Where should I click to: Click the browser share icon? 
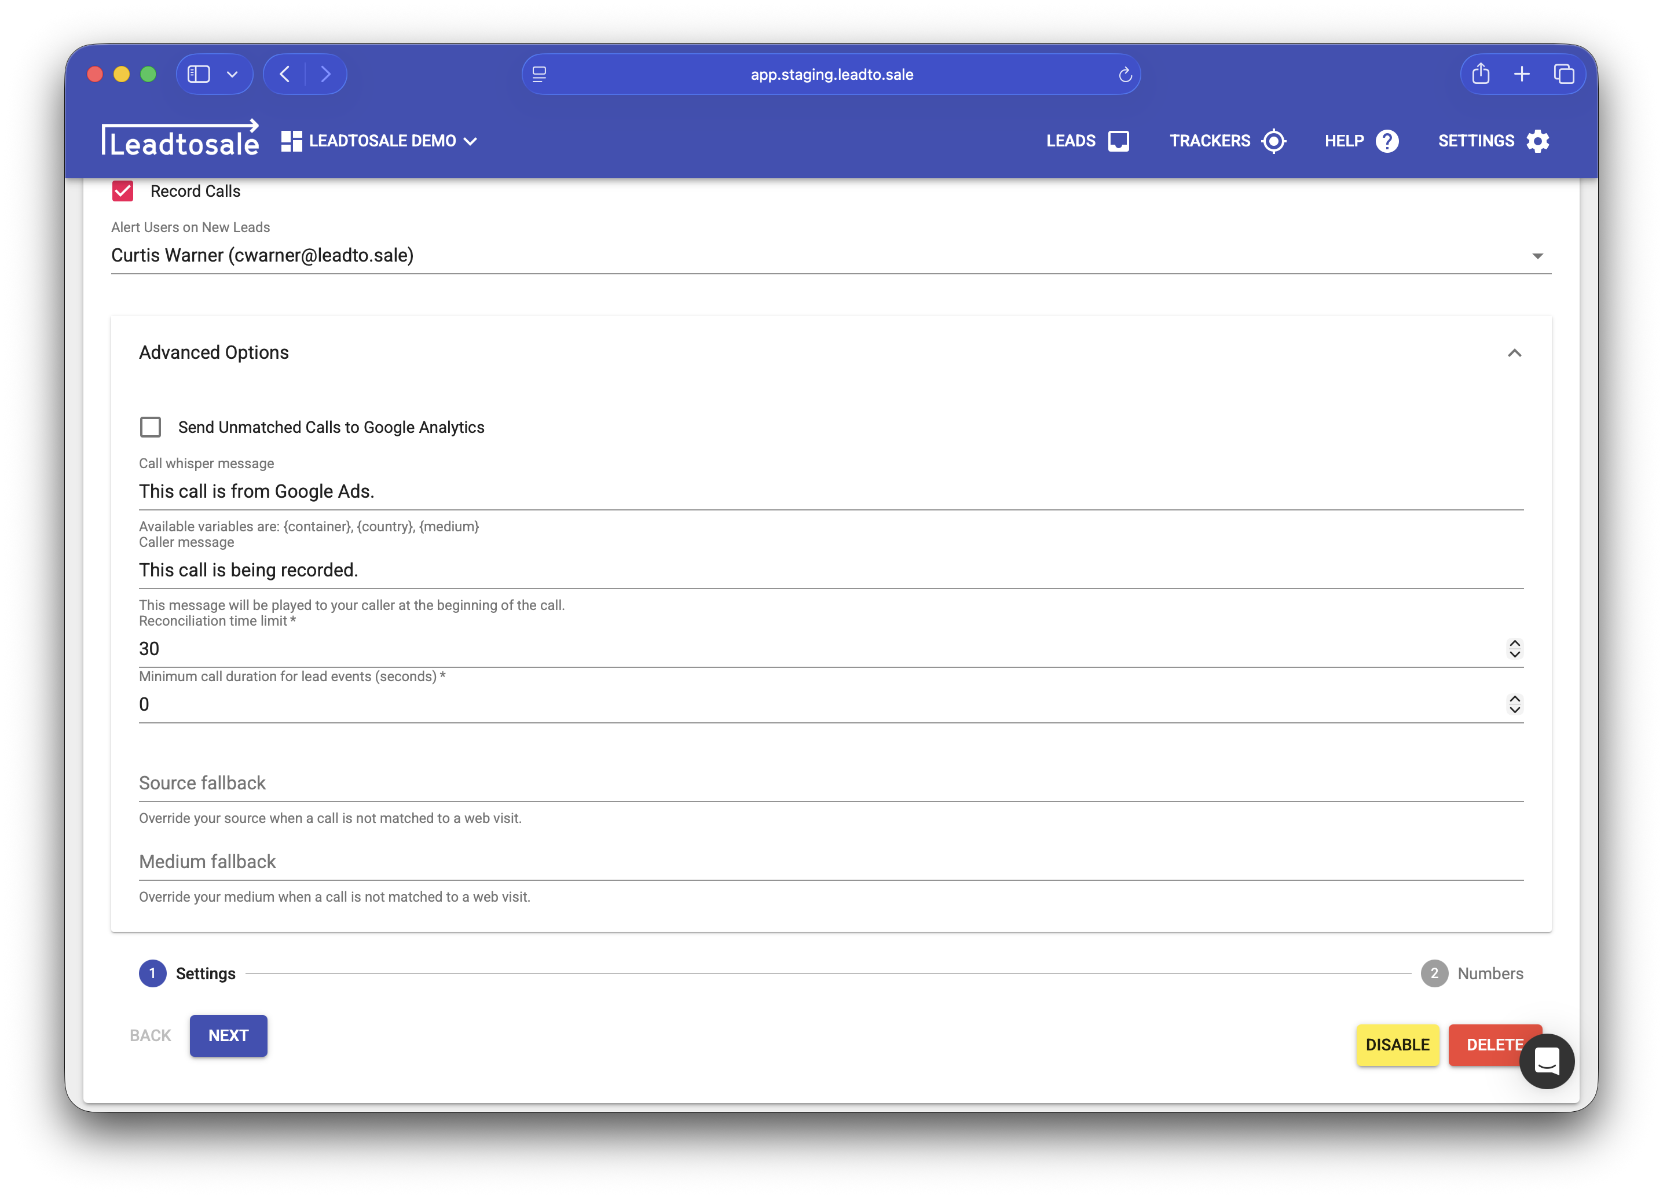click(x=1481, y=74)
